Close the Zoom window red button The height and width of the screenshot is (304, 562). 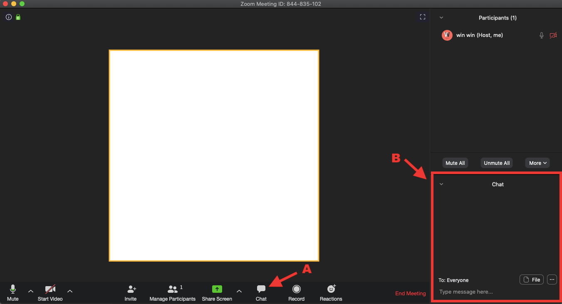[x=5, y=4]
